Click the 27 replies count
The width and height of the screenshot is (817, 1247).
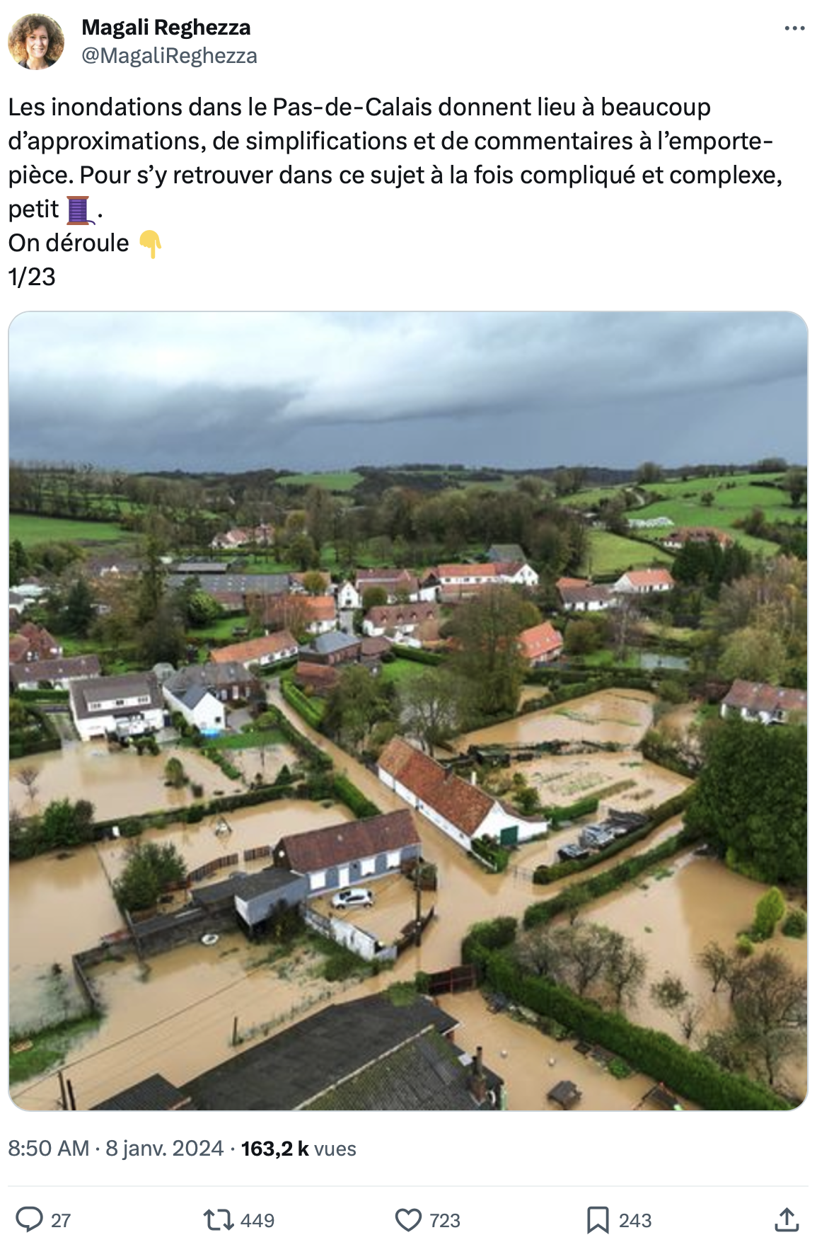pos(61,1221)
